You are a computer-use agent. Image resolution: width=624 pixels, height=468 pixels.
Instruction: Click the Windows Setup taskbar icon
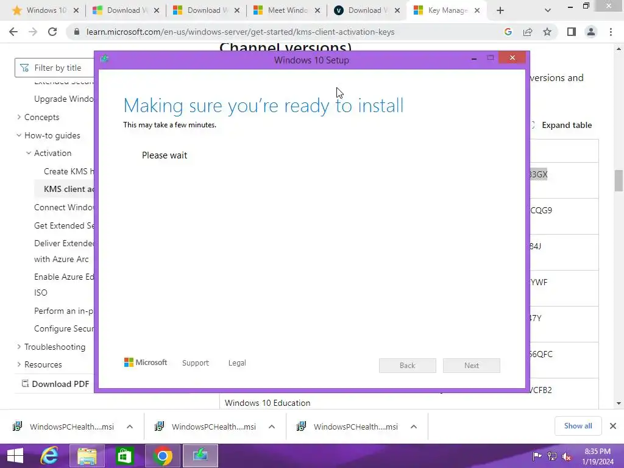tap(200, 456)
